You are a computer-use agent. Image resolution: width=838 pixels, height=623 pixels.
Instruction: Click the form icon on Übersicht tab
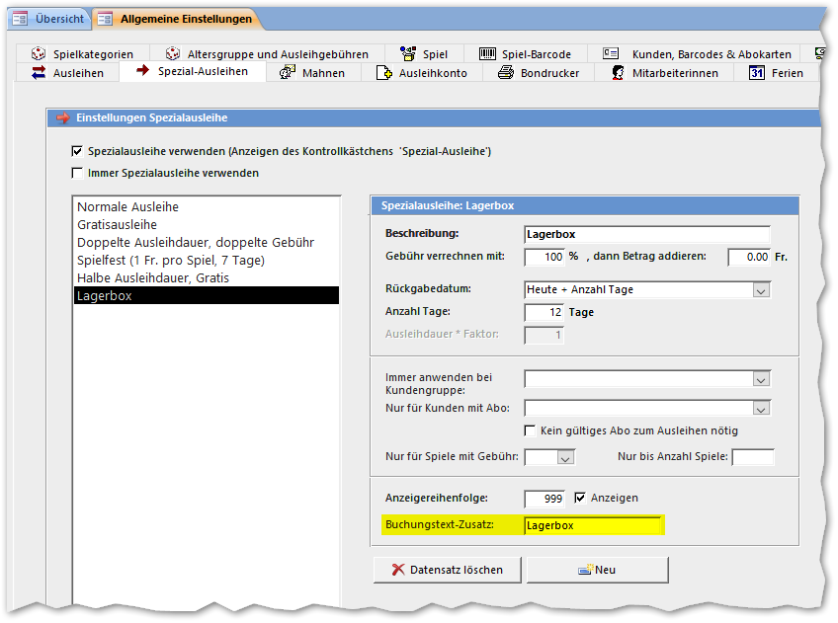click(20, 19)
